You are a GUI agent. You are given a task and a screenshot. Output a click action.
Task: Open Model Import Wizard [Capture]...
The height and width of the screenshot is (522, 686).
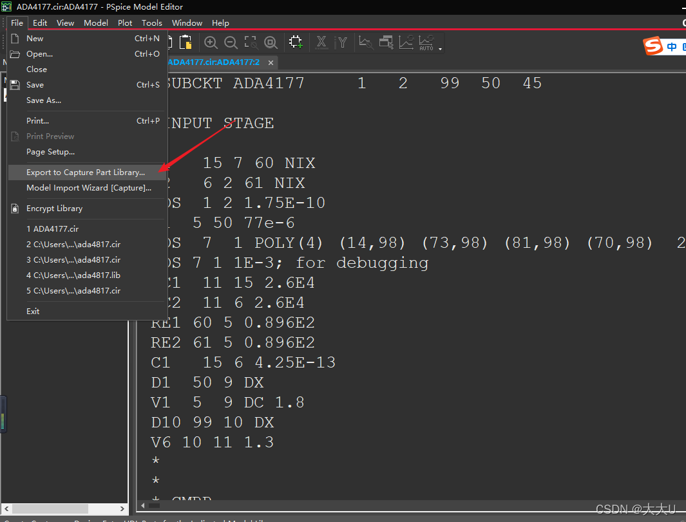pyautogui.click(x=86, y=187)
